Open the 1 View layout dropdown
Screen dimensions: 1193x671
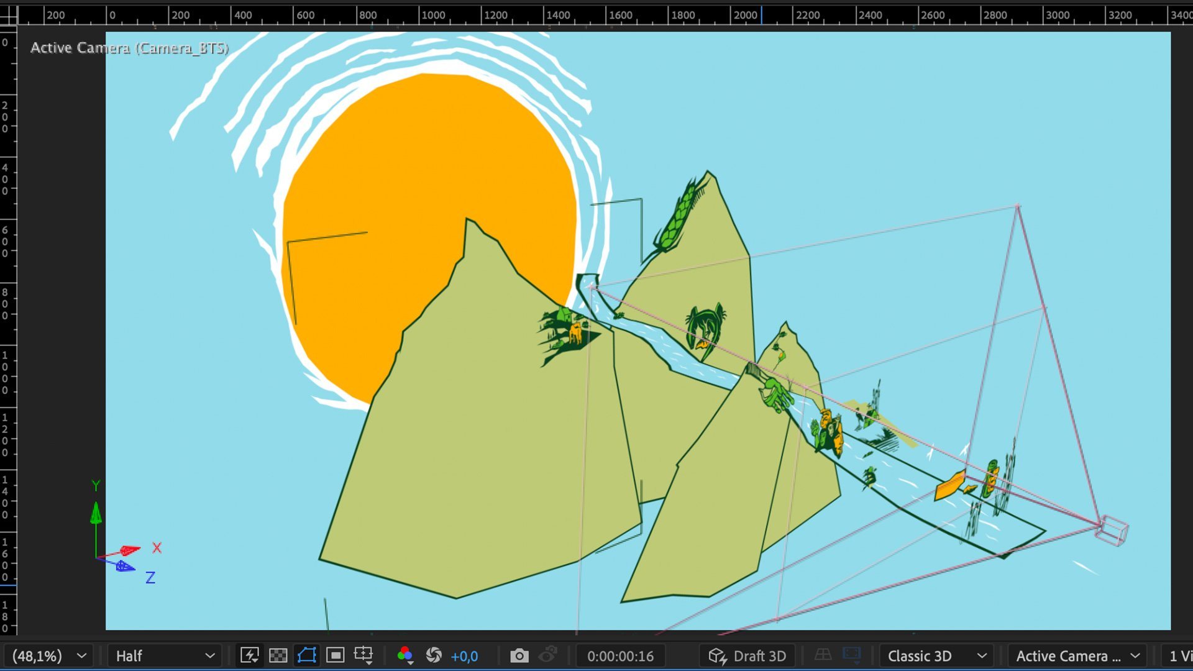[x=1177, y=656]
